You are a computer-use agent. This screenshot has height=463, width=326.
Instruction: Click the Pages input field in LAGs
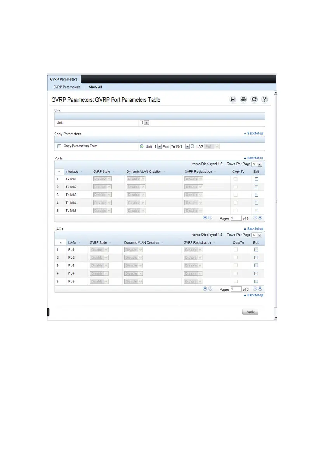[x=236, y=289]
